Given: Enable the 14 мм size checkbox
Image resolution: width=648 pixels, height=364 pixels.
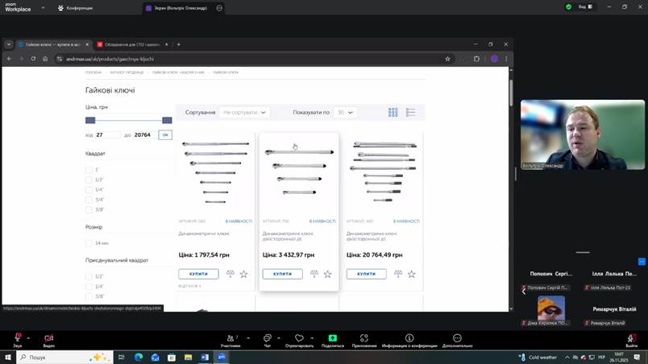Looking at the screenshot, I should pyautogui.click(x=89, y=242).
